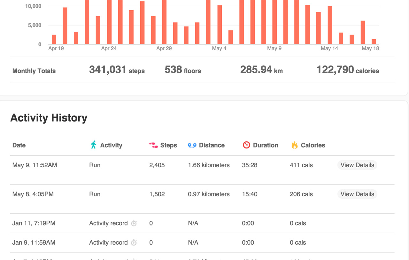This screenshot has width=409, height=260.
Task: Select the Calories column header text
Action: tap(313, 145)
